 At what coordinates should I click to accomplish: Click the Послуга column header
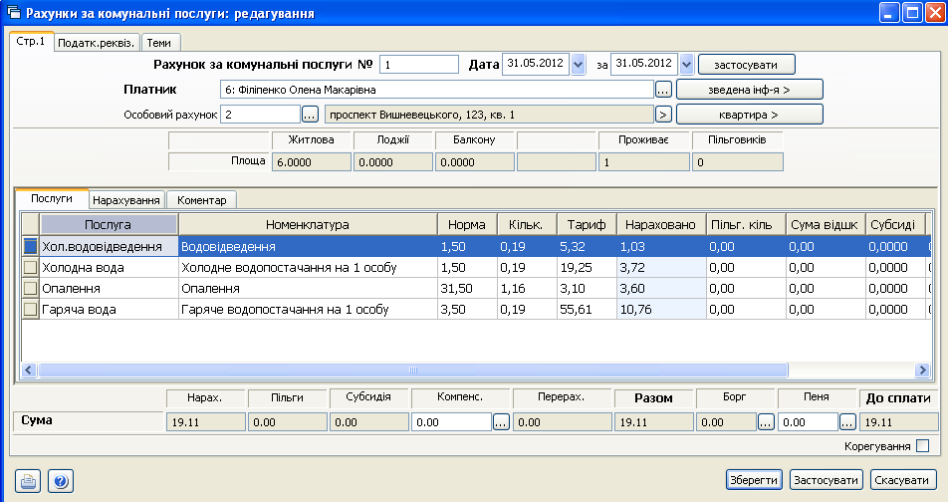click(109, 224)
